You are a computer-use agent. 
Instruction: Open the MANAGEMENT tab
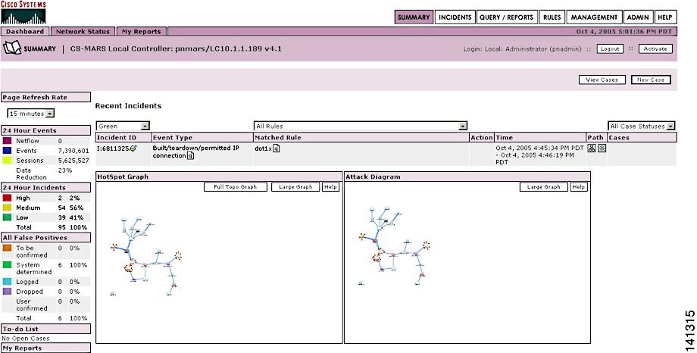(x=594, y=17)
